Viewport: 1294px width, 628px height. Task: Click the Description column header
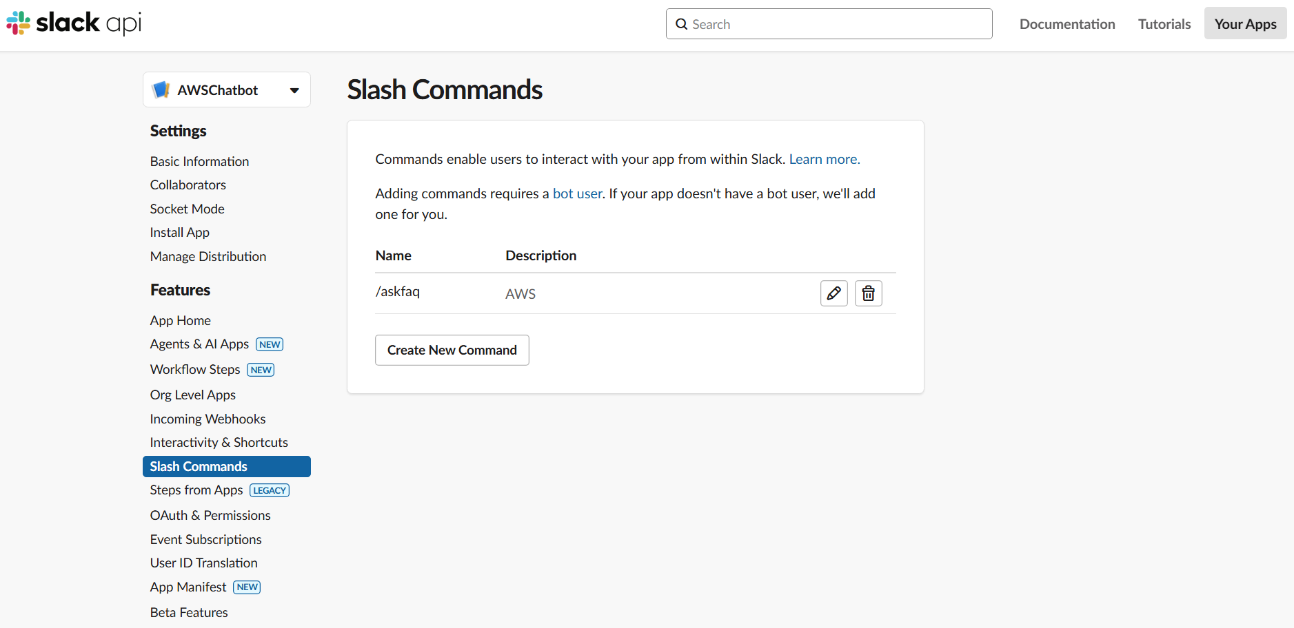[541, 255]
